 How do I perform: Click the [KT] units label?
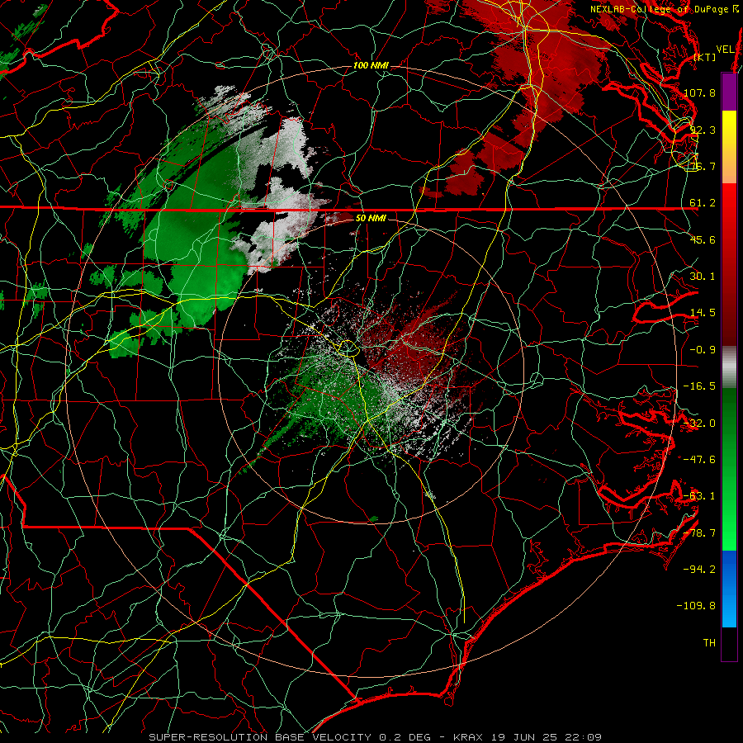click(x=705, y=57)
